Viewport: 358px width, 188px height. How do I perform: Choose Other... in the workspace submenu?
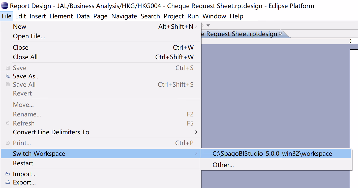coord(223,165)
